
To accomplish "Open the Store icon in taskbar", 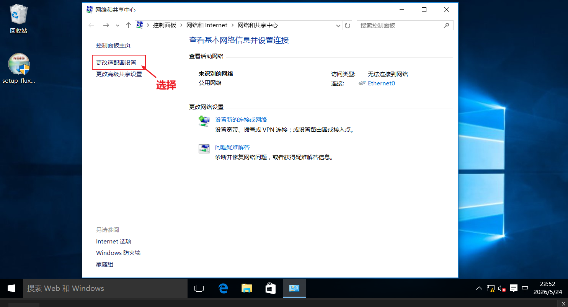I will pos(271,288).
